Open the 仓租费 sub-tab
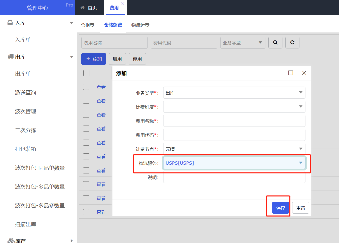Viewport: 339px width, 243px height. (x=88, y=25)
